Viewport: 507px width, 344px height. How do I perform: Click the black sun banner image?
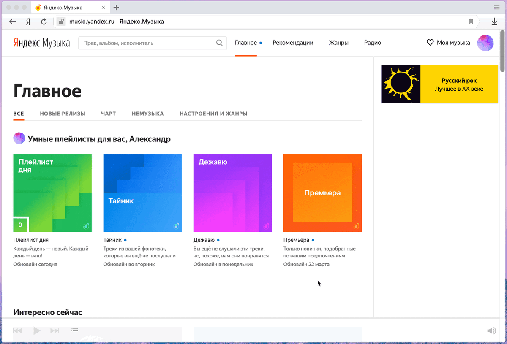point(401,84)
